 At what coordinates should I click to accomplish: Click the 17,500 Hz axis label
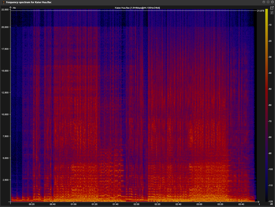[x=5, y=49]
